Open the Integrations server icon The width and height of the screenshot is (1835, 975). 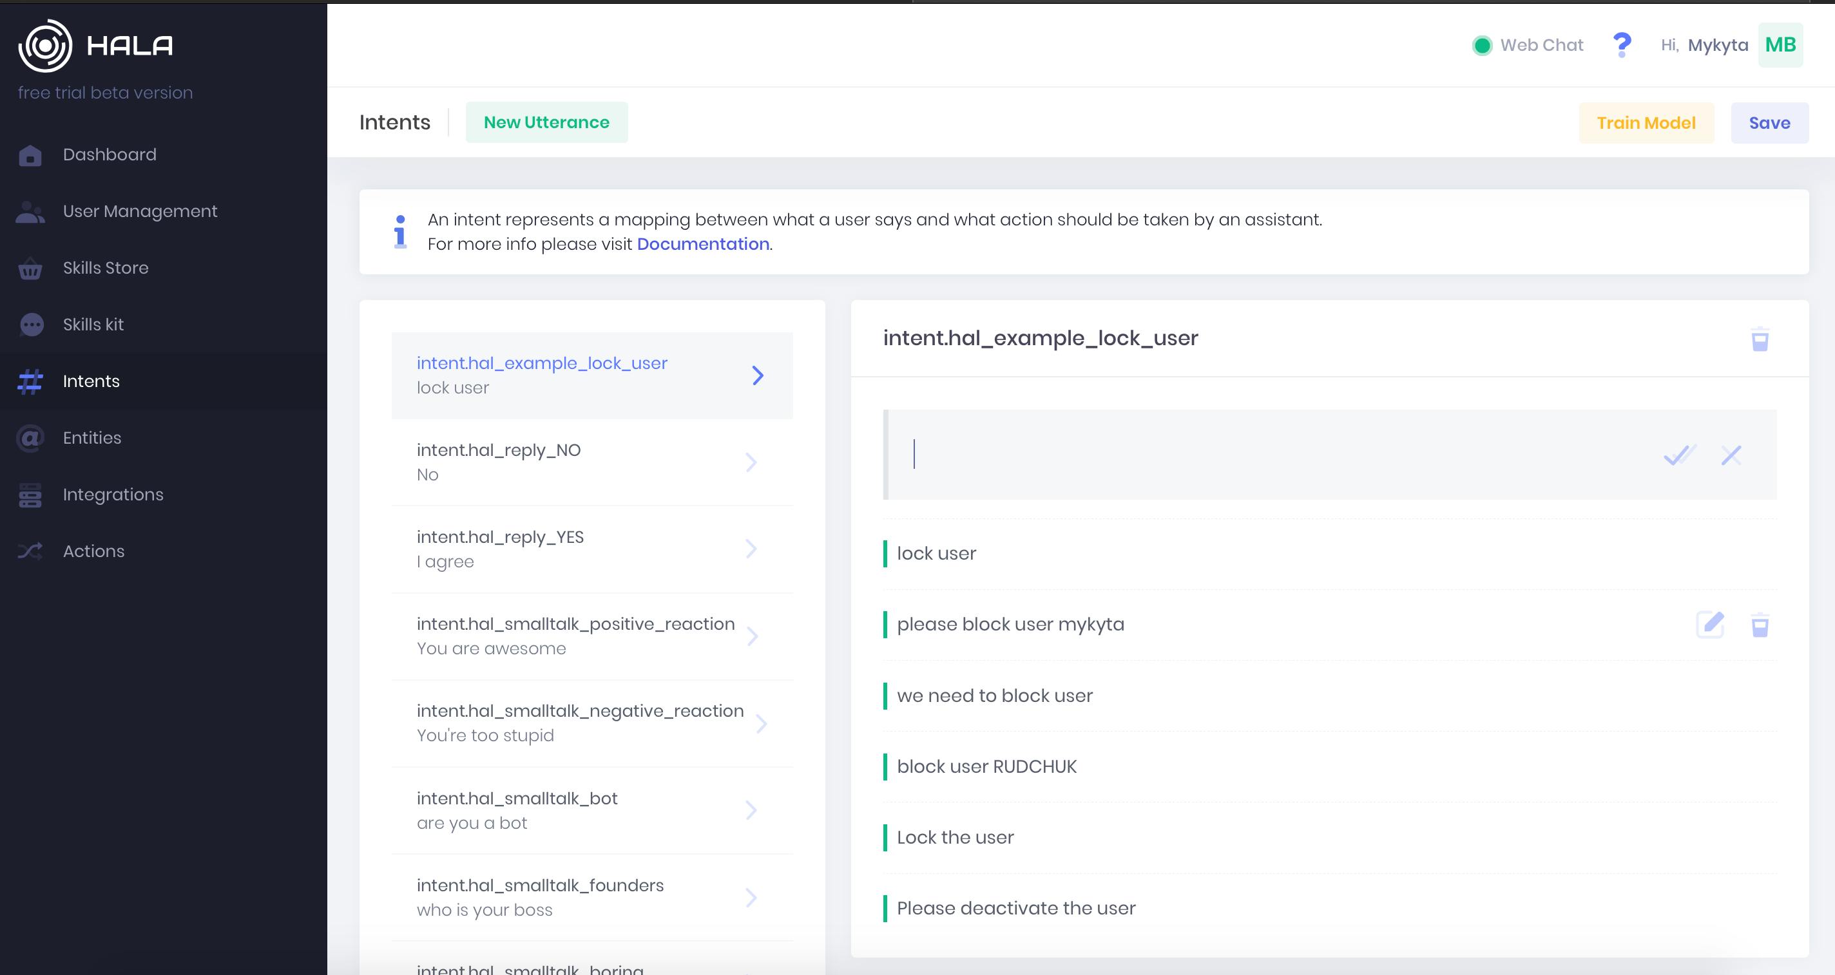pyautogui.click(x=30, y=495)
